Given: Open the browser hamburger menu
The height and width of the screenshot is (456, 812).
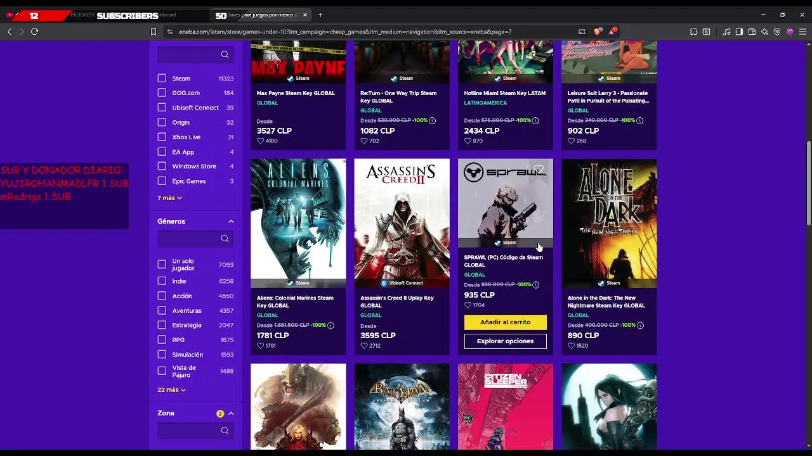Looking at the screenshot, I should [x=802, y=32].
